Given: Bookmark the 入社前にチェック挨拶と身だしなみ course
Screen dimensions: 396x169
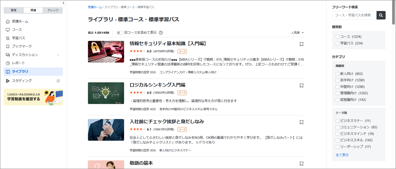Looking at the screenshot, I should pyautogui.click(x=301, y=122).
